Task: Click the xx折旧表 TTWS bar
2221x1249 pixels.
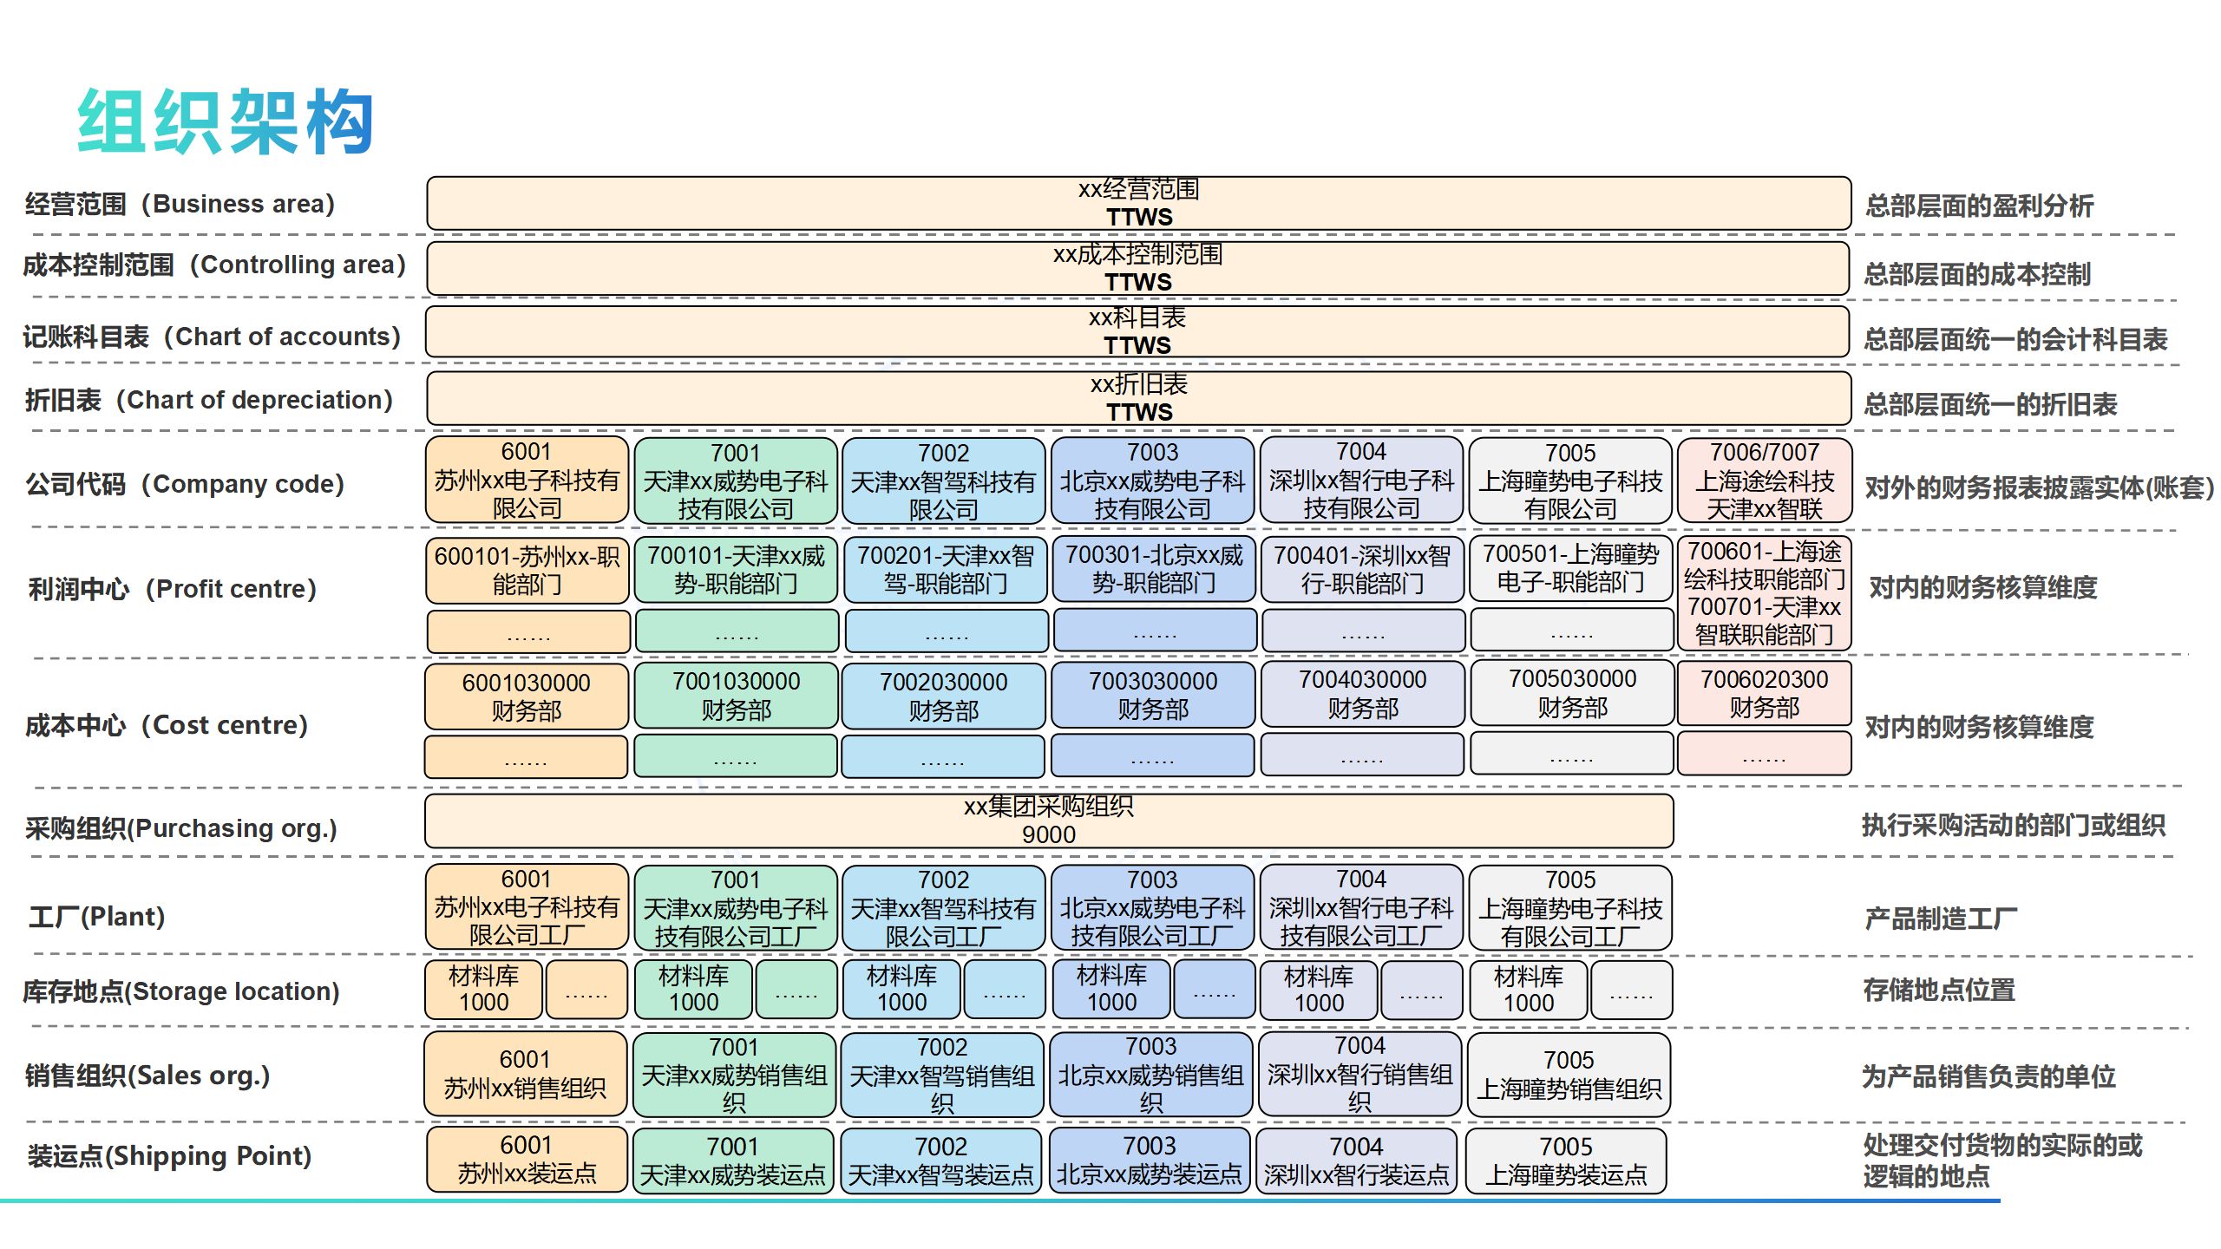Action: 1138,398
